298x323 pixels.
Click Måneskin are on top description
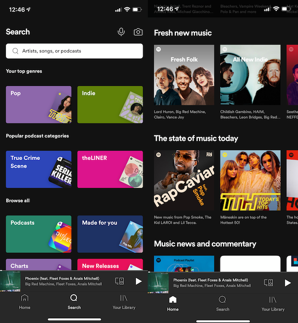[x=244, y=220]
